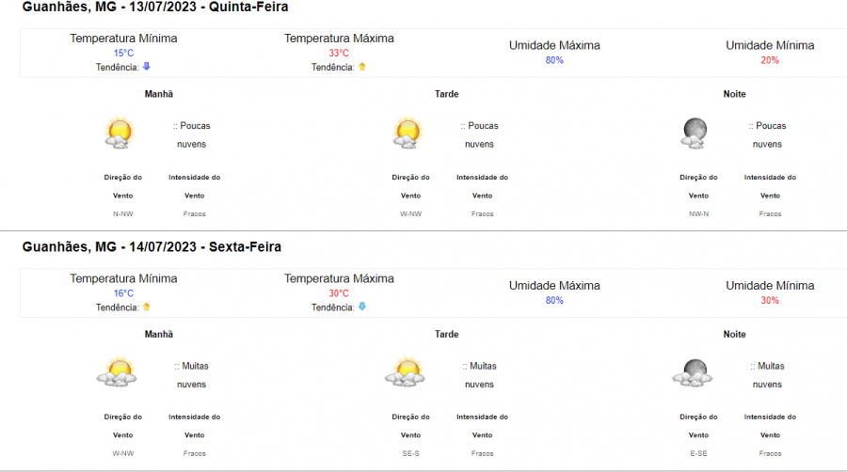Click the 13/07 Manhã sun-and-cloud icon
Viewport: 847px width, 472px height.
[120, 133]
